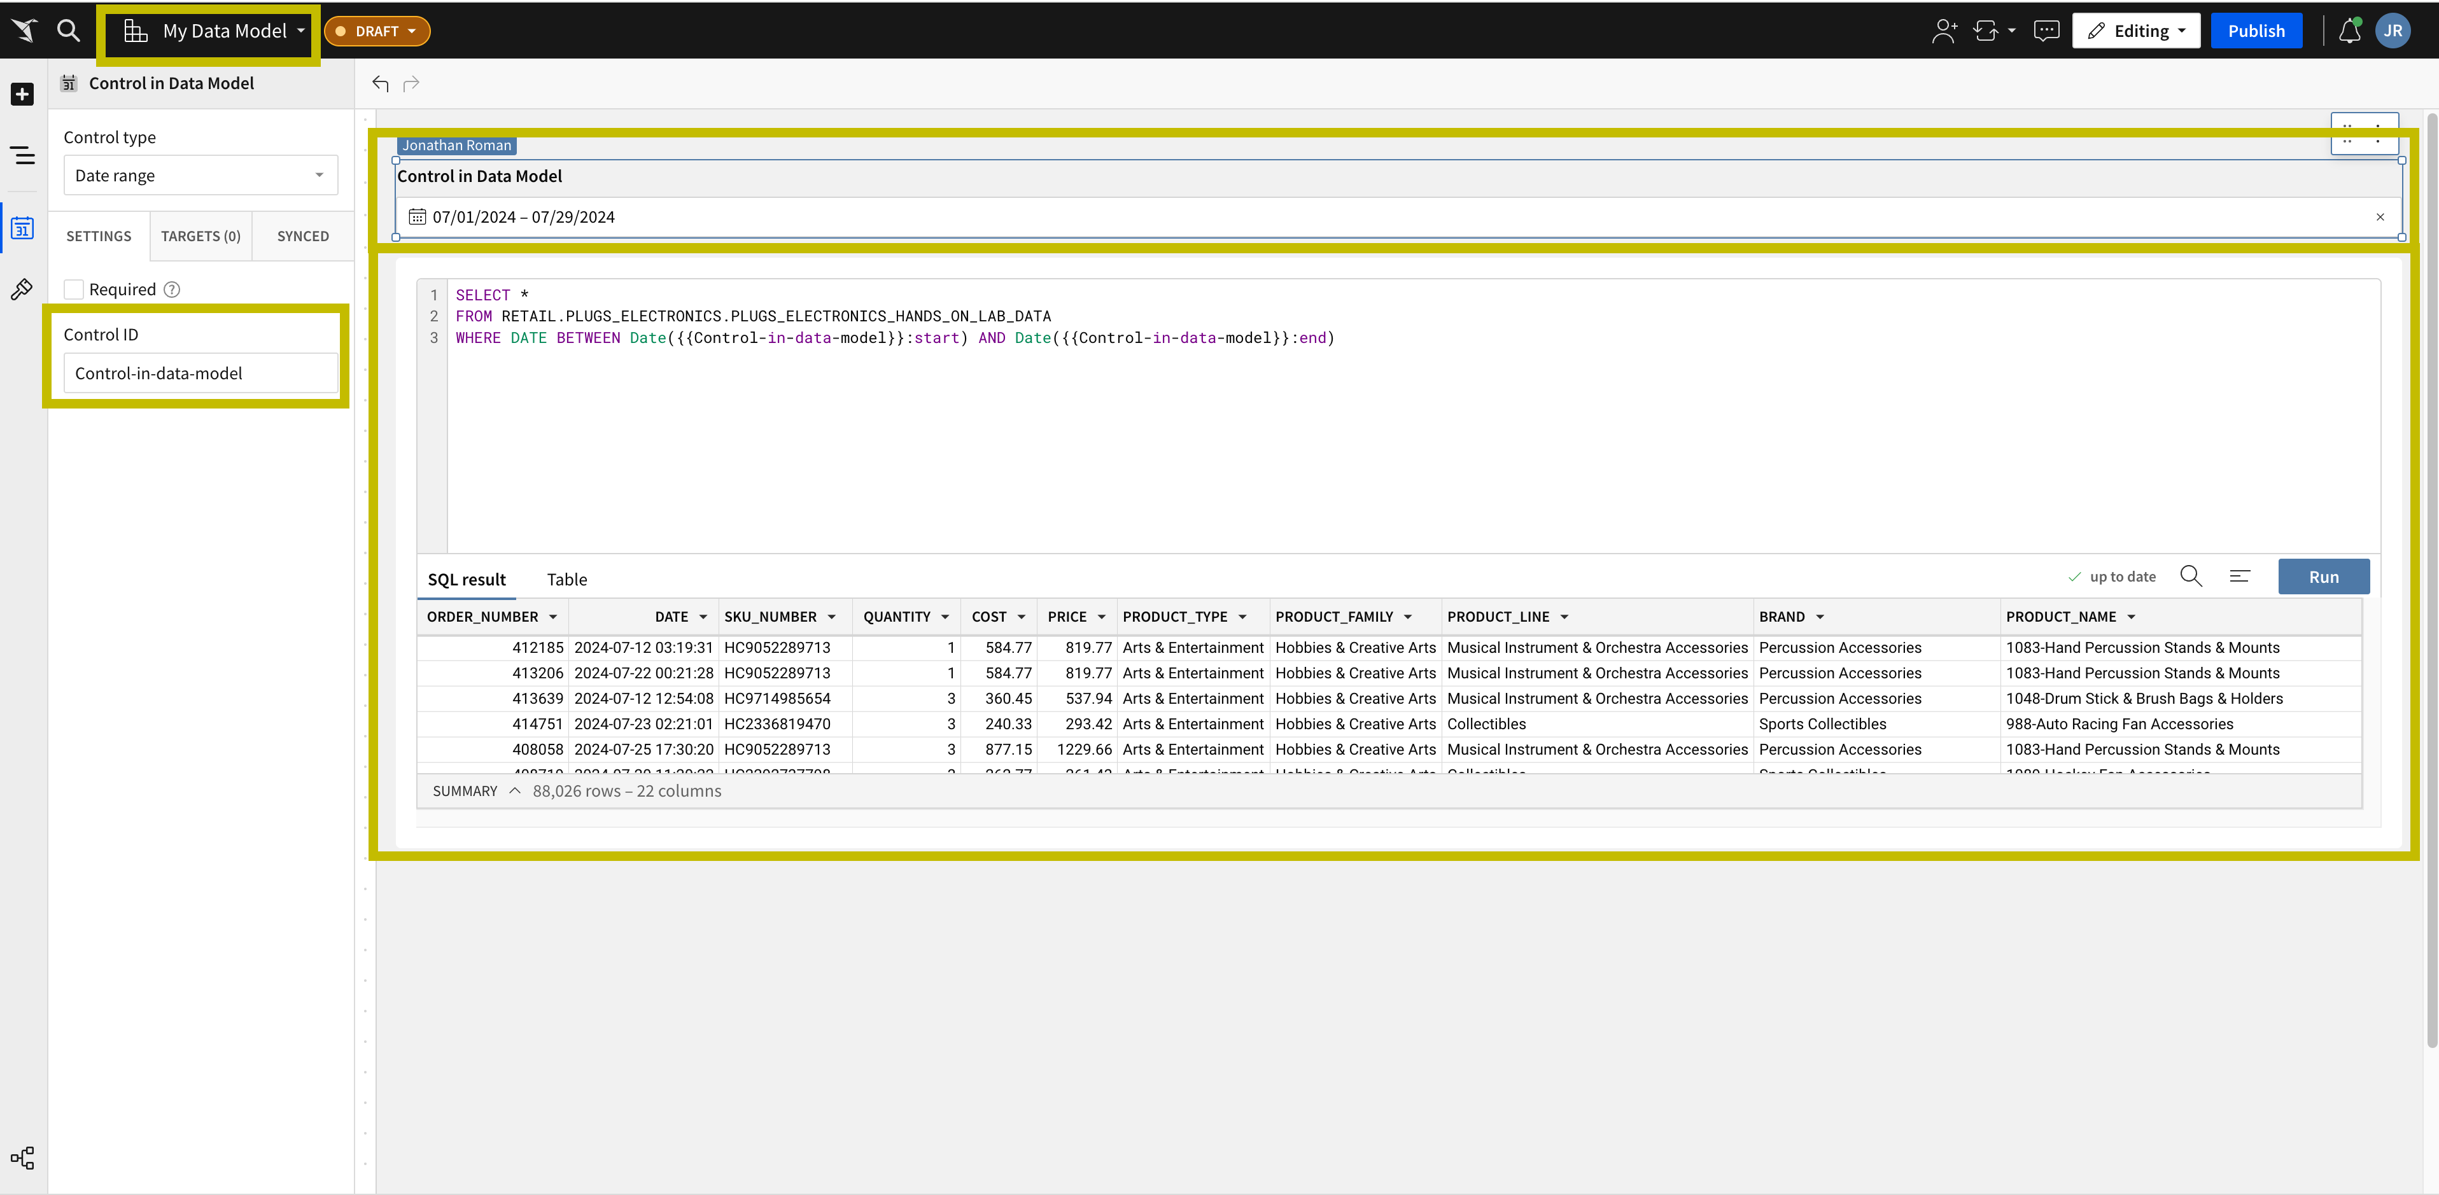Open the Control type dropdown
This screenshot has height=1195, width=2439.
click(x=200, y=174)
